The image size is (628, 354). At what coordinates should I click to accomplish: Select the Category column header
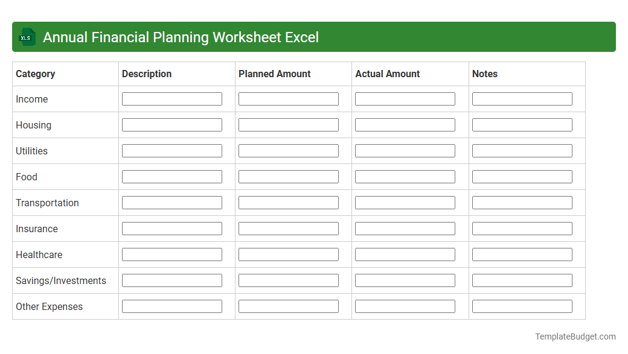(x=36, y=74)
